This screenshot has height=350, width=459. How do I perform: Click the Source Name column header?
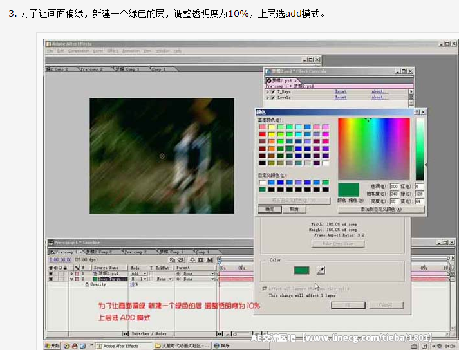tap(106, 268)
